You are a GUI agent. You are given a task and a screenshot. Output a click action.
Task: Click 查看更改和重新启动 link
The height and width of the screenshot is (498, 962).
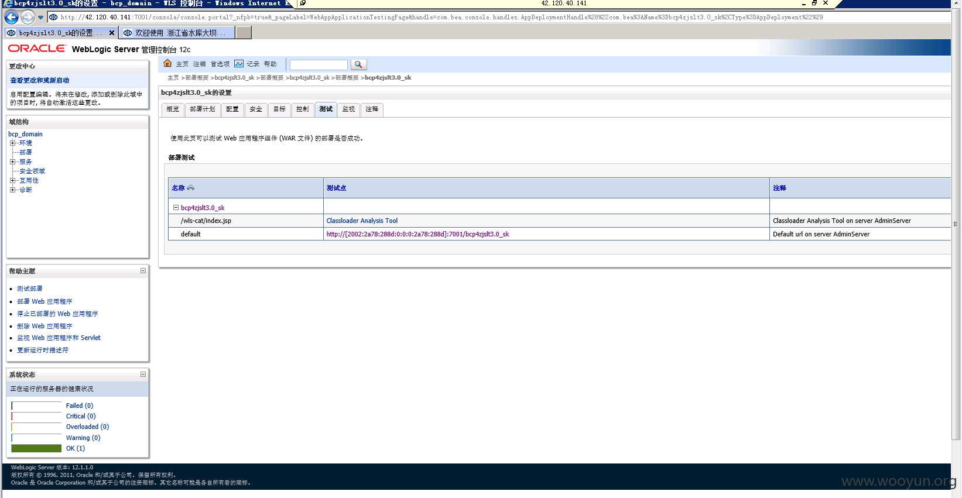pyautogui.click(x=39, y=81)
